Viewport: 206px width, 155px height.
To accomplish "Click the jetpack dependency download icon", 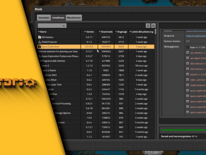I will [187, 74].
